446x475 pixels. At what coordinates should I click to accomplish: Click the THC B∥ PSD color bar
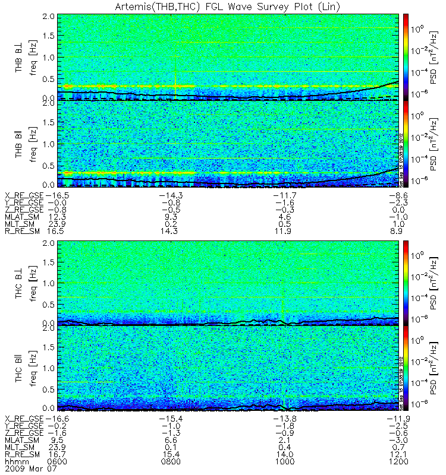pyautogui.click(x=406, y=368)
